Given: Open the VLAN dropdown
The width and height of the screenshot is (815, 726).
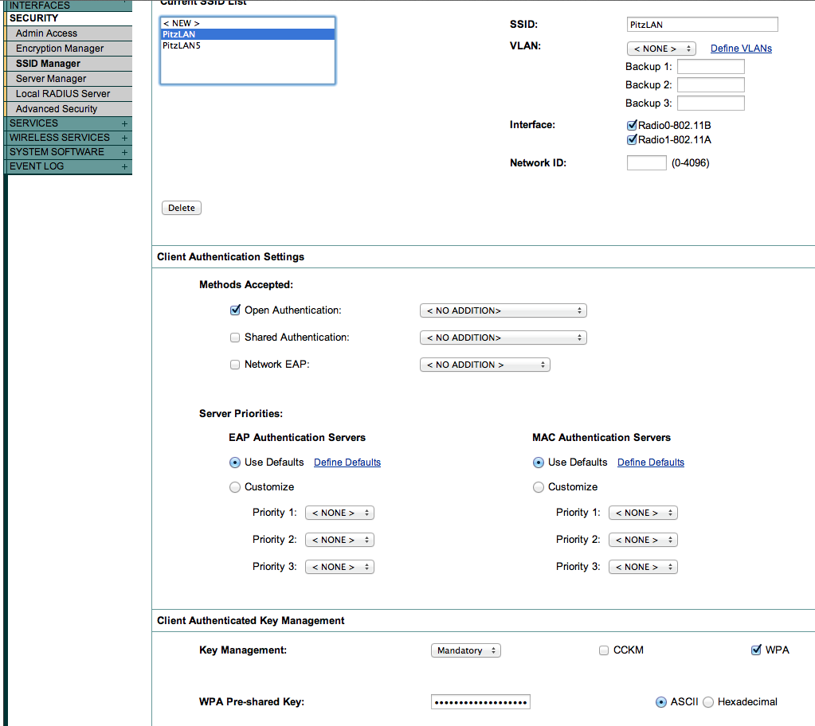Looking at the screenshot, I should (661, 49).
